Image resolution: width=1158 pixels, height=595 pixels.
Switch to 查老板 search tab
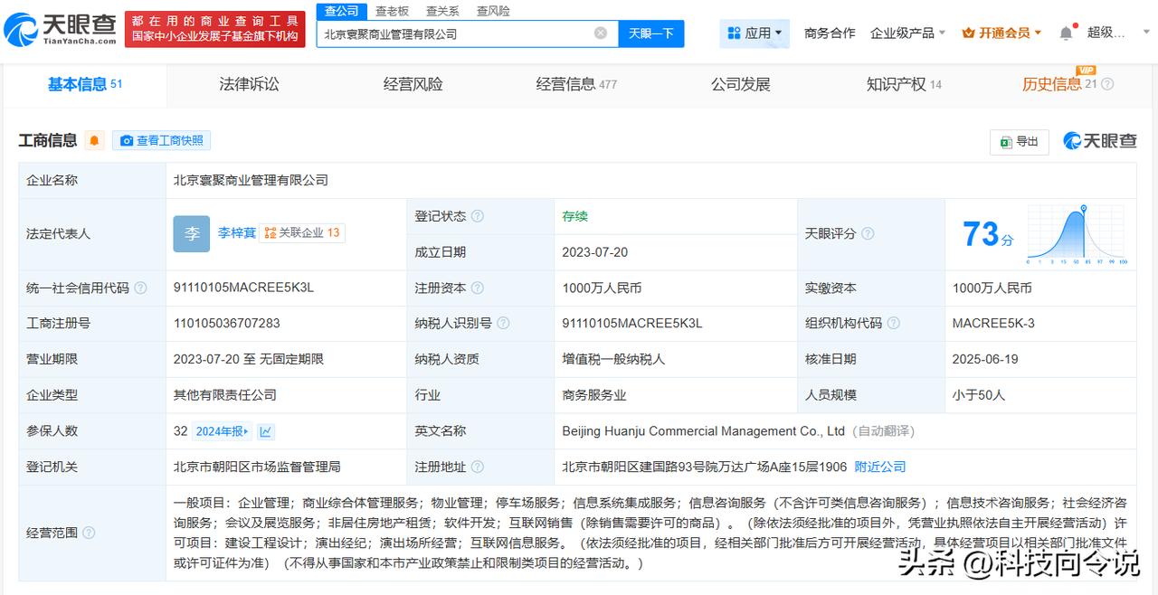392,11
